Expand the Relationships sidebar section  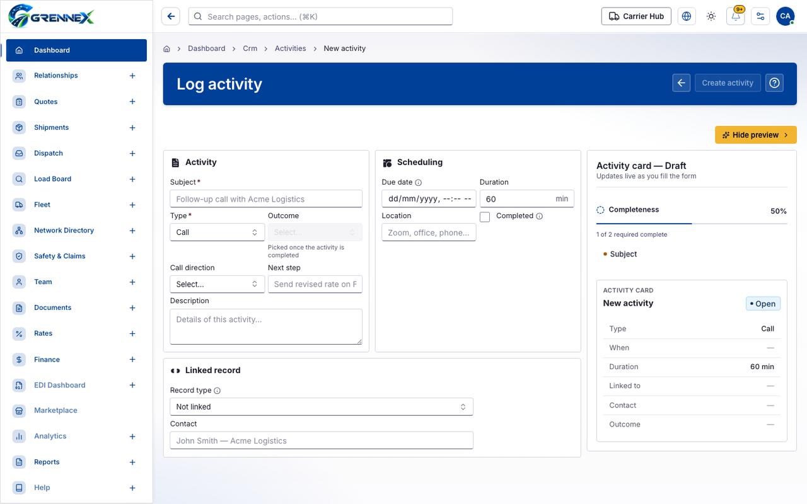click(132, 76)
